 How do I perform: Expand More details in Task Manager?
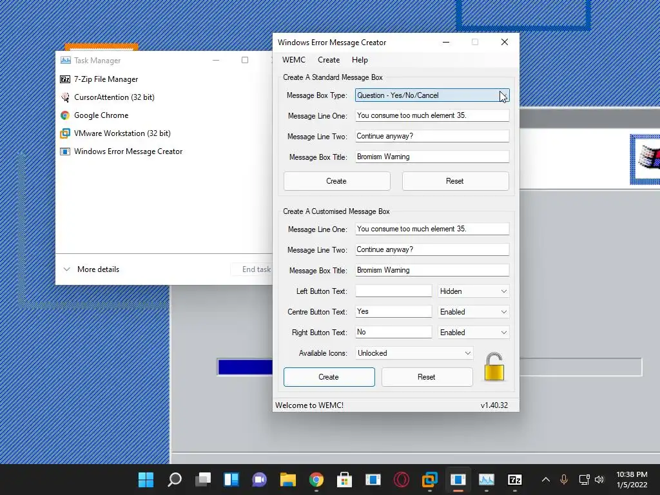92,269
